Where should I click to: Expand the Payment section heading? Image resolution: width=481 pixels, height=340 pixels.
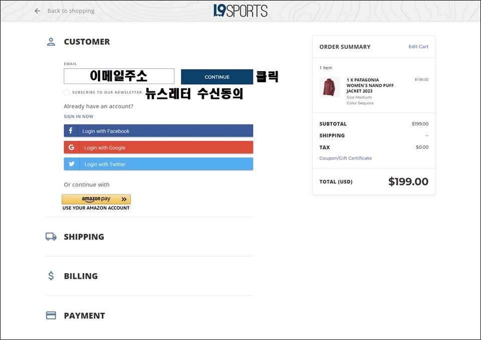(84, 316)
